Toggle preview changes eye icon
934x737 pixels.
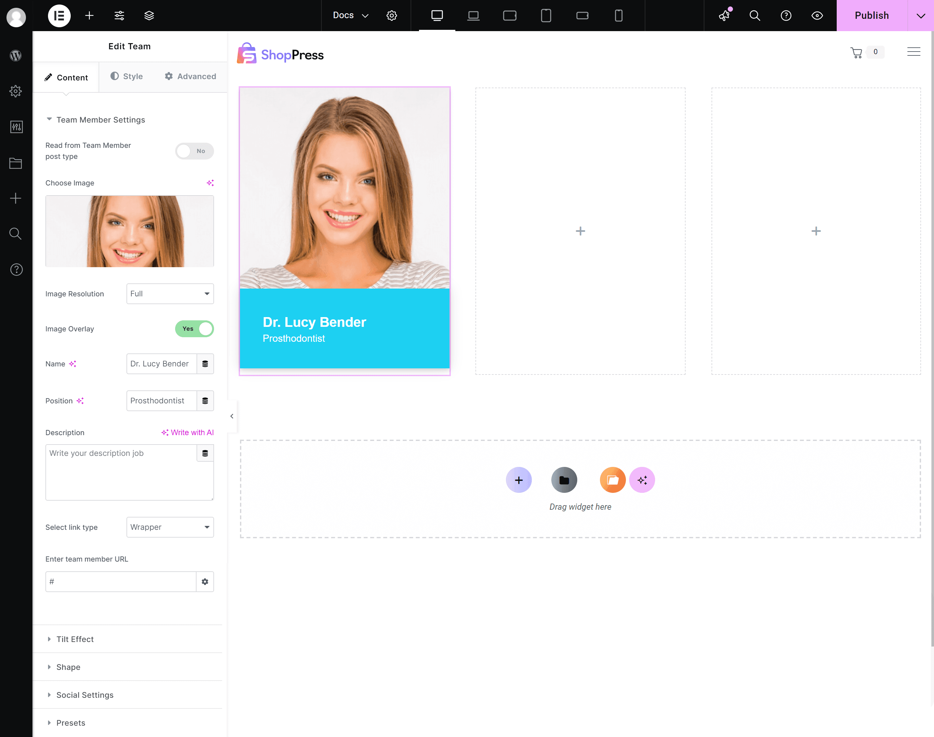pos(817,16)
